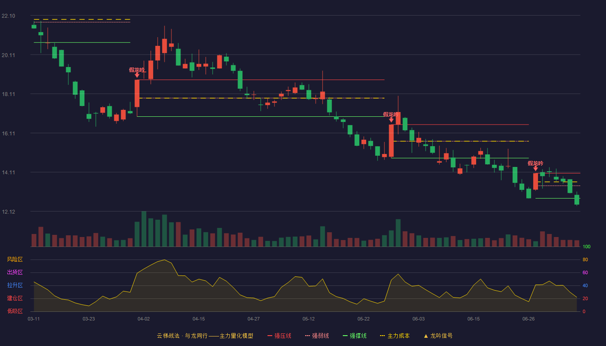606x346 pixels.
Task: Click the 低吸区 zone label
Action: click(15, 311)
